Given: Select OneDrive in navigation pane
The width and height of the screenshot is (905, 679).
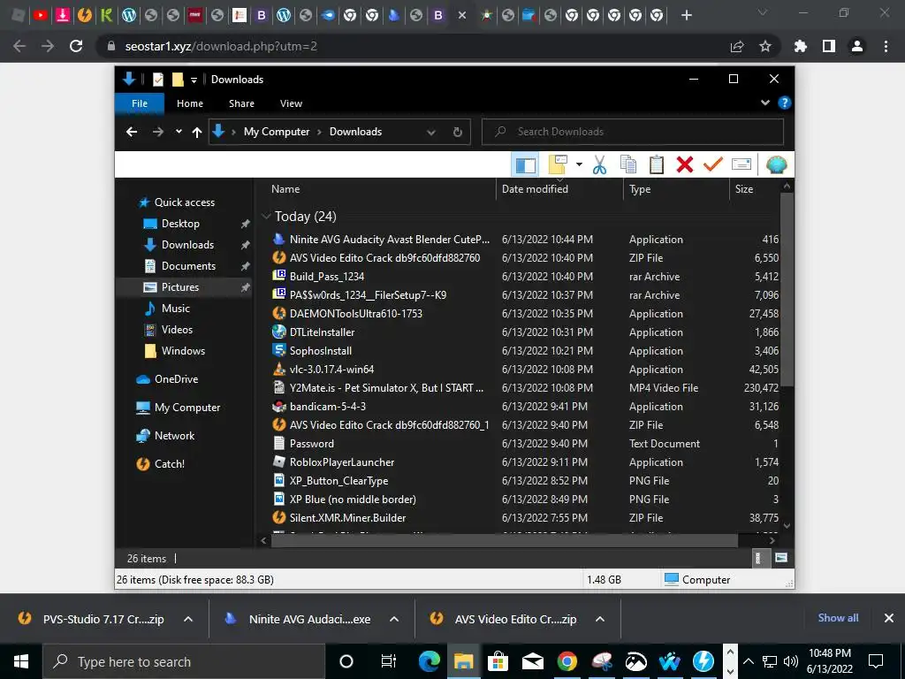Looking at the screenshot, I should (176, 379).
